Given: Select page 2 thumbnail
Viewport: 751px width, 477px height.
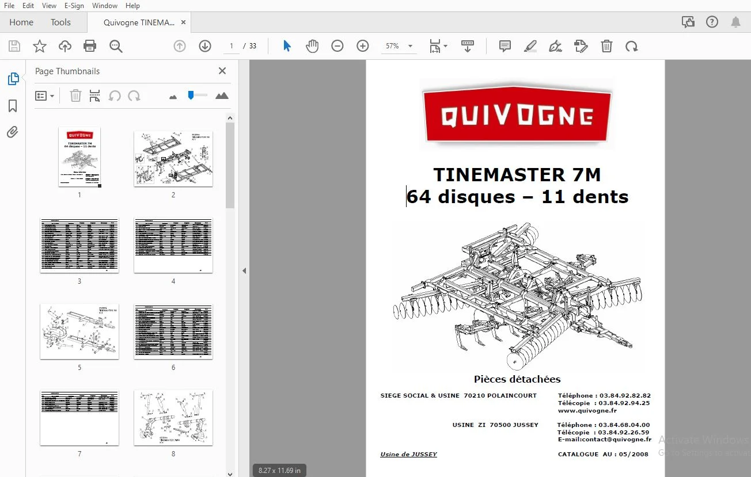Looking at the screenshot, I should point(173,158).
